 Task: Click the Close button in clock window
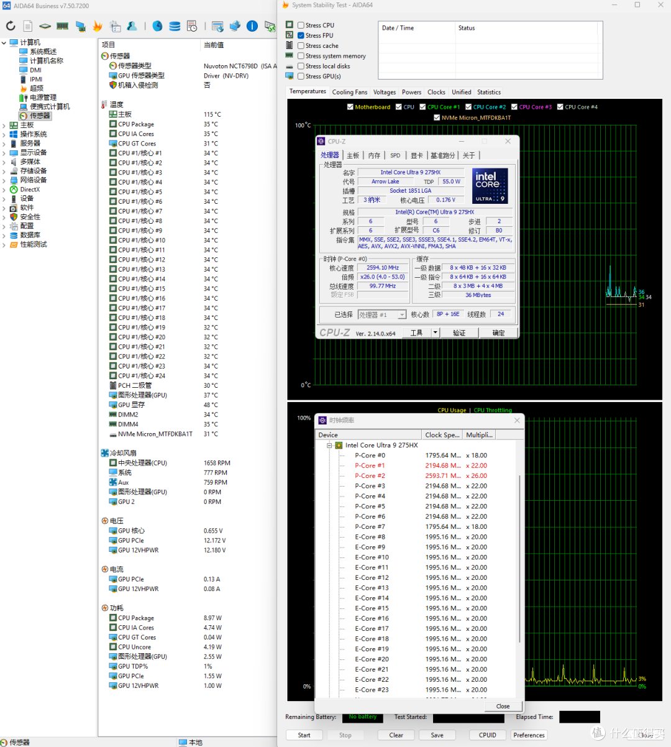coord(503,707)
